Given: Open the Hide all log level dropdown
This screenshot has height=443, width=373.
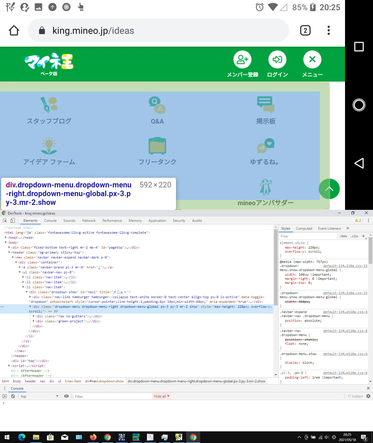Looking at the screenshot, I should point(161,396).
